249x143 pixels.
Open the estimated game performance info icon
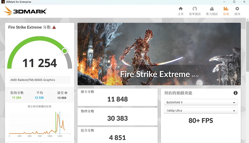236,93
